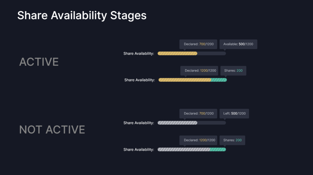The width and height of the screenshot is (313, 175).
Task: Click the yellow striped portion of first progress bar
Action: coord(178,53)
